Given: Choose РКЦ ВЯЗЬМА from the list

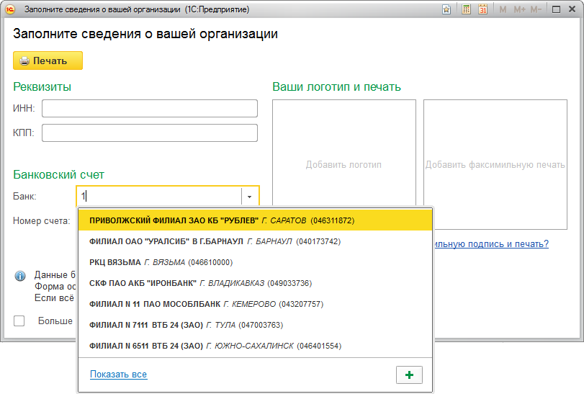Looking at the screenshot, I should tap(255, 262).
